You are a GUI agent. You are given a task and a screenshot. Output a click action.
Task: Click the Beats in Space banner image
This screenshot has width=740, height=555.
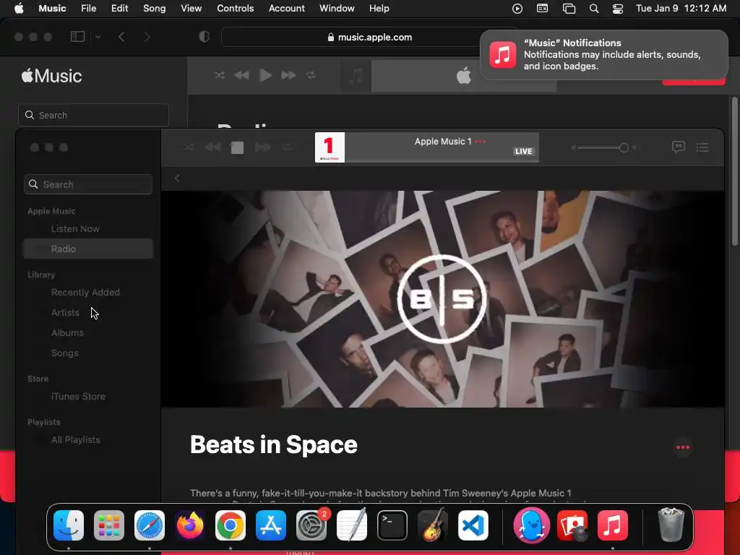442,298
